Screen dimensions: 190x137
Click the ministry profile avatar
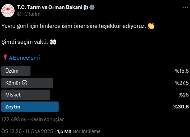coord(8,10)
